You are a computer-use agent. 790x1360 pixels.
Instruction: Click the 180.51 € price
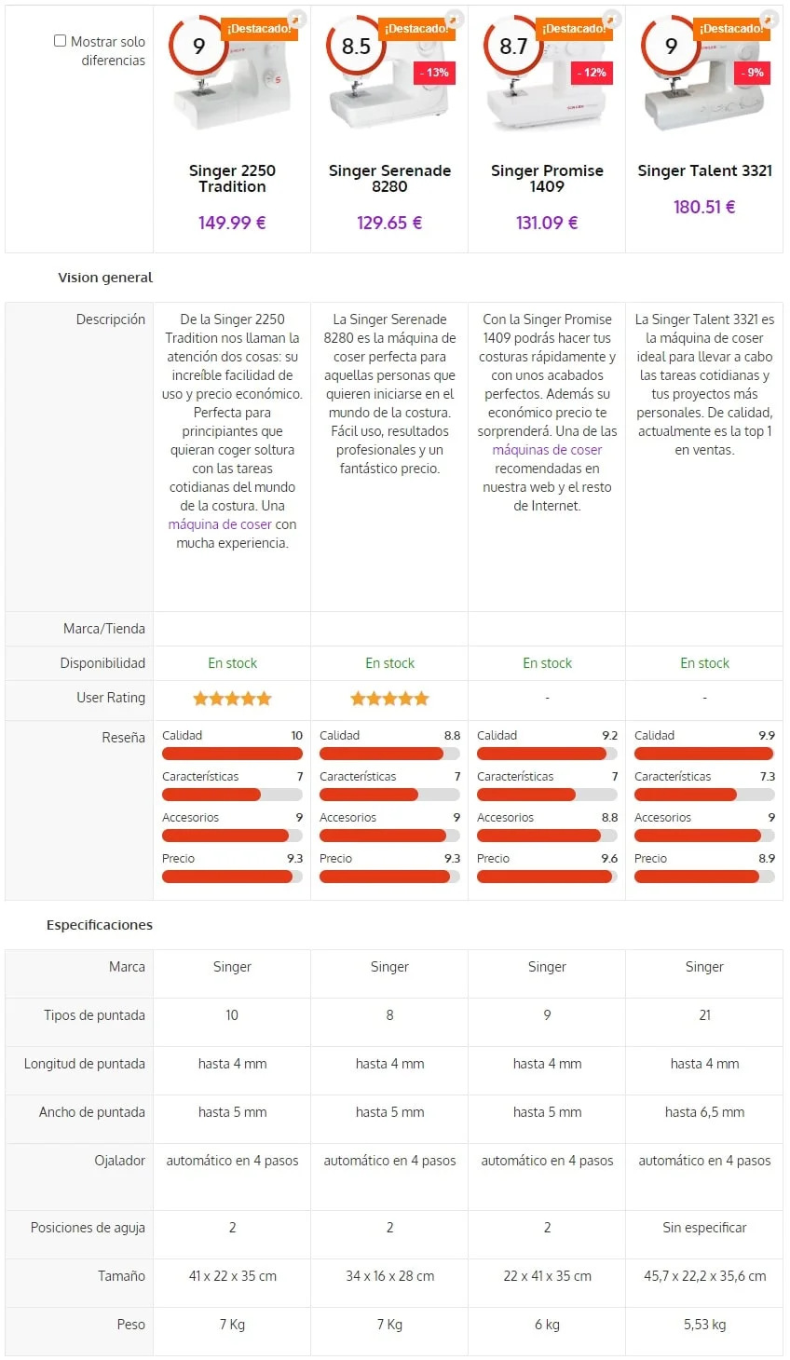coord(704,207)
